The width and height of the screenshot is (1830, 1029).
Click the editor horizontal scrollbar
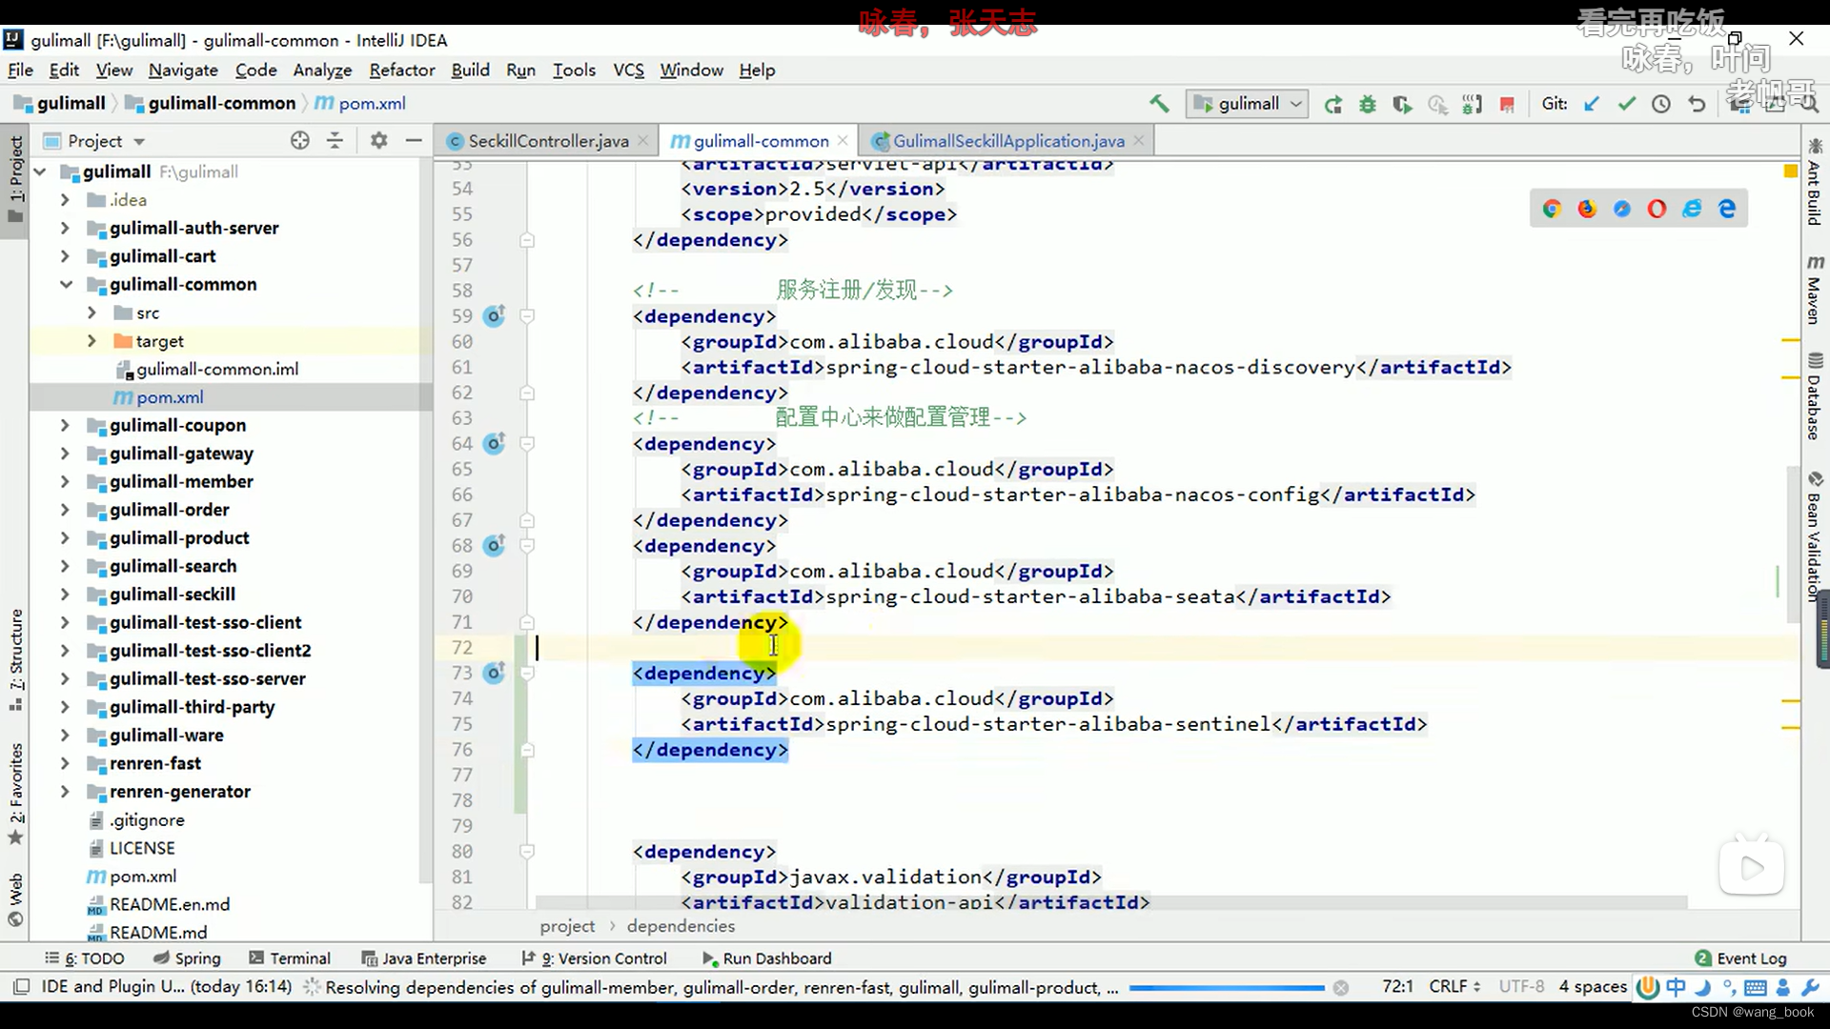[1111, 901]
